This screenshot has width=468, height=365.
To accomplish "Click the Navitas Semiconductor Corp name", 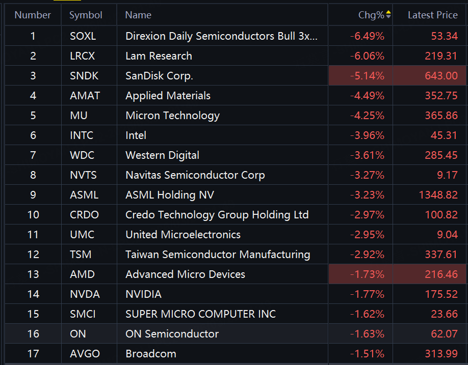I will (x=195, y=175).
